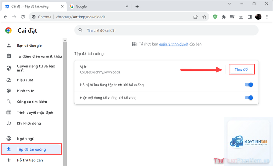Click the search magnifier icon in settings search

pyautogui.click(x=80, y=30)
